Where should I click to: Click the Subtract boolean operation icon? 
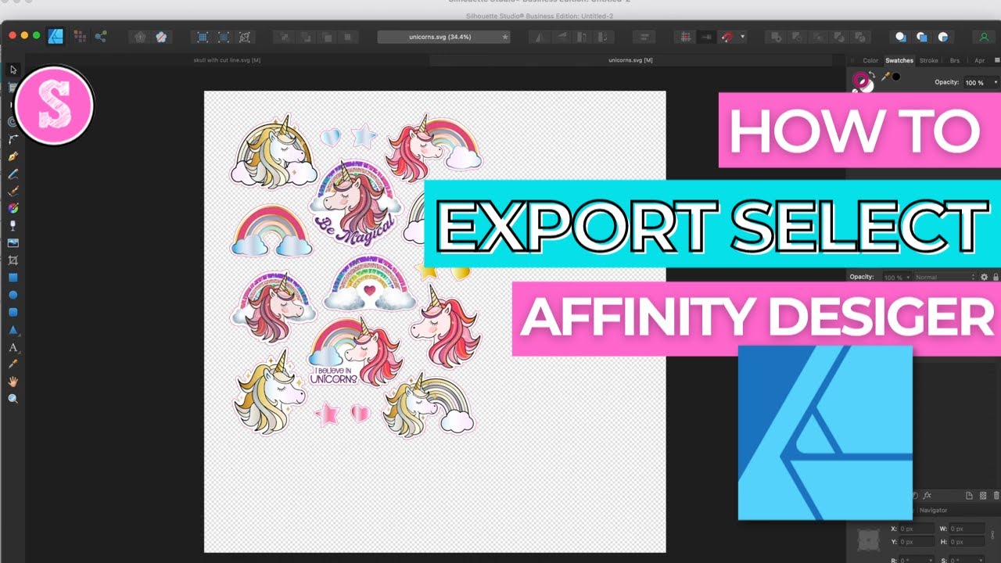click(798, 37)
